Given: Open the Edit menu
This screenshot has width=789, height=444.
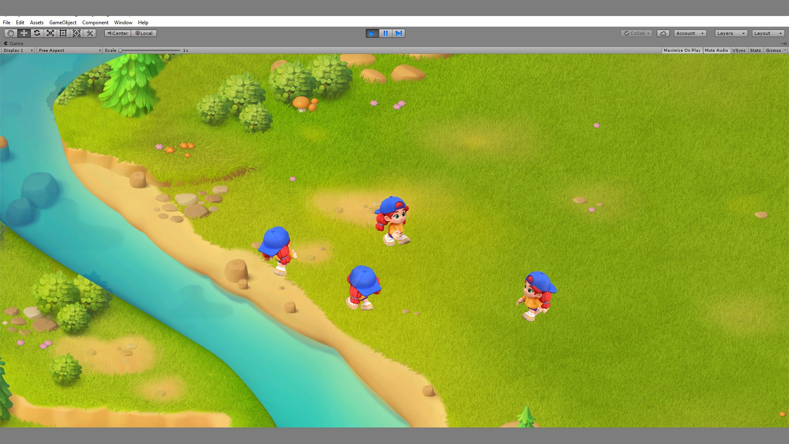Looking at the screenshot, I should (x=20, y=23).
